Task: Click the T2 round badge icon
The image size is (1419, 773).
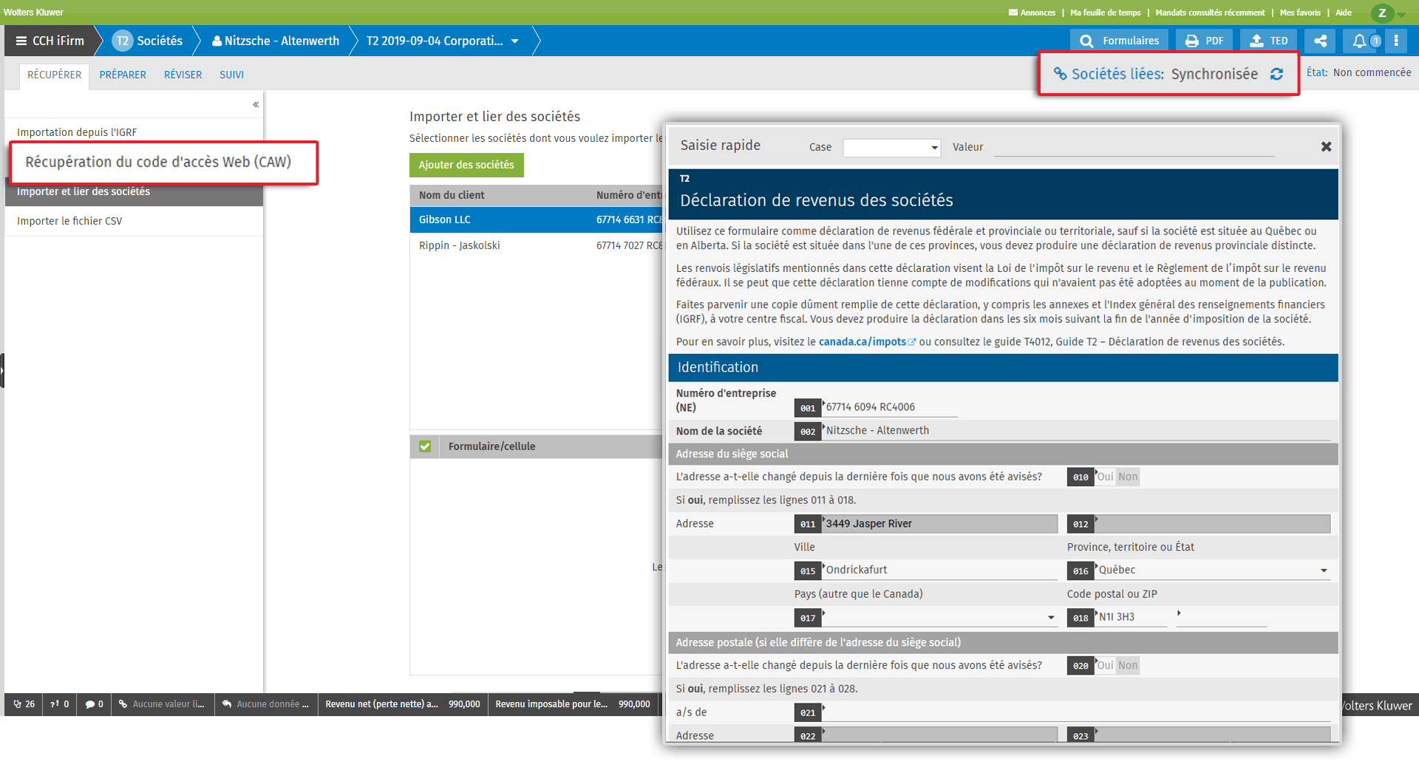Action: click(x=122, y=41)
